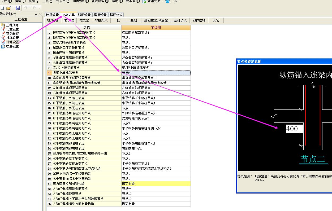Pin the 模块导航栏 panel
Screen dimensions: 332x211
click(36, 14)
